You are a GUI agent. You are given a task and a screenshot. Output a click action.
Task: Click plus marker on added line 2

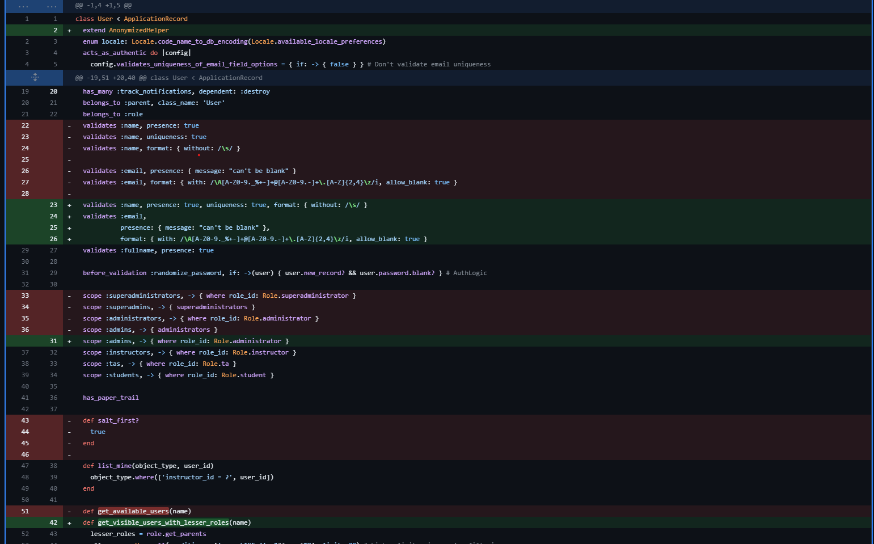tap(69, 31)
